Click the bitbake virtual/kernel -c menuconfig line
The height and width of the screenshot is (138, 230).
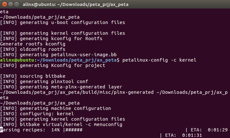[61, 124]
